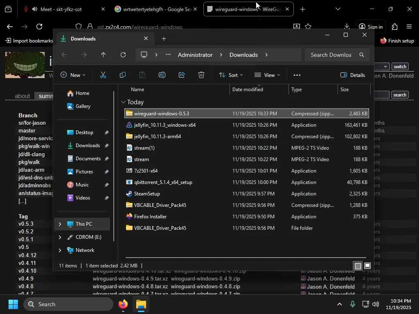Click the Cut scissors icon in toolbar

103,75
